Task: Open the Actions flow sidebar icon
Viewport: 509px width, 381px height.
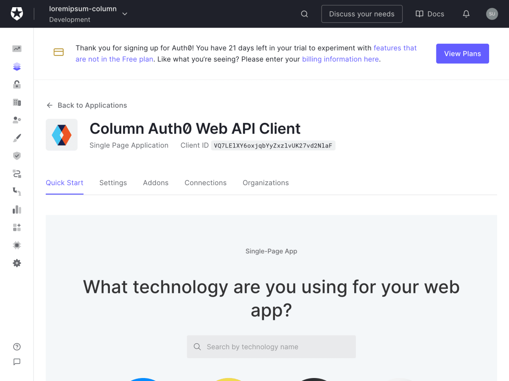Action: tap(17, 174)
